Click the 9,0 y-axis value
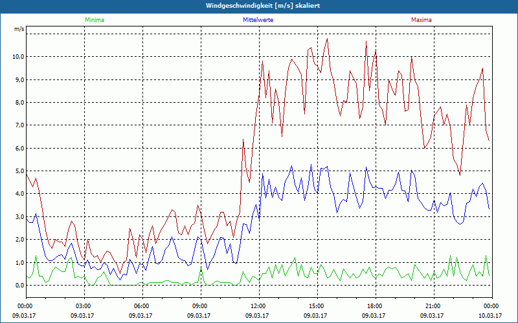This screenshot has height=323, width=518. [x=20, y=79]
